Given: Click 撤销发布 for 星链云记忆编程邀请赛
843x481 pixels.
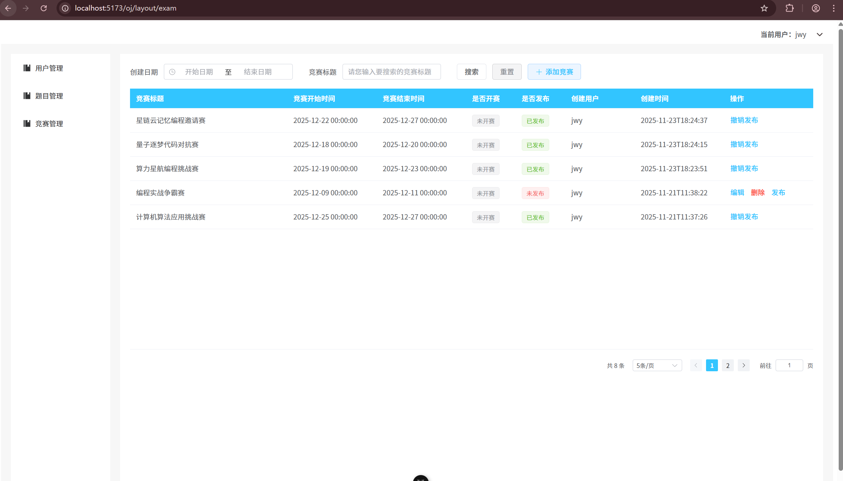Looking at the screenshot, I should click(744, 120).
